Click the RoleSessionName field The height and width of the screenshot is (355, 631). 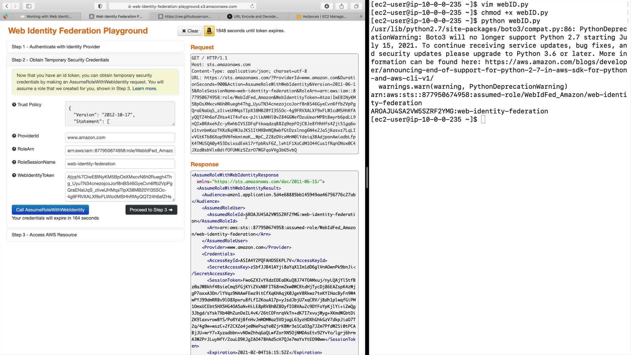click(x=120, y=164)
